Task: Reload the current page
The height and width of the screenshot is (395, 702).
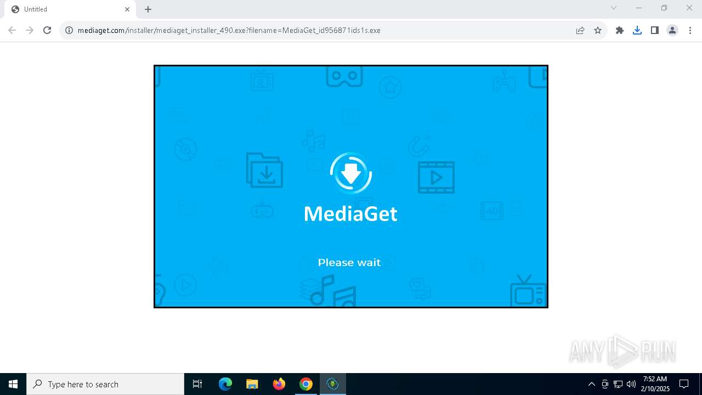Action: pyautogui.click(x=47, y=30)
